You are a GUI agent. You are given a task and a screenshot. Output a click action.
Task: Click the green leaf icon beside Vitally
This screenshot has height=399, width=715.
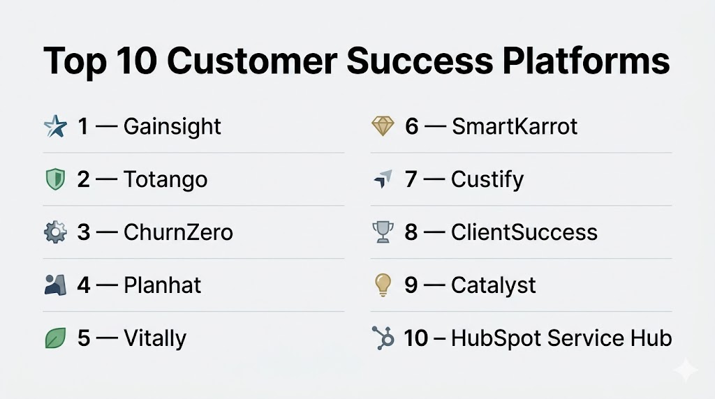[x=54, y=338]
